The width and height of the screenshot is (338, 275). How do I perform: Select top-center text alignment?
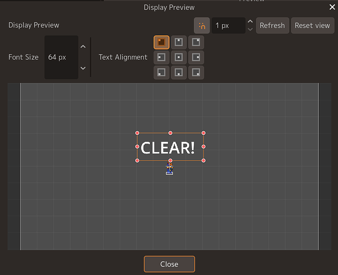[x=179, y=42]
